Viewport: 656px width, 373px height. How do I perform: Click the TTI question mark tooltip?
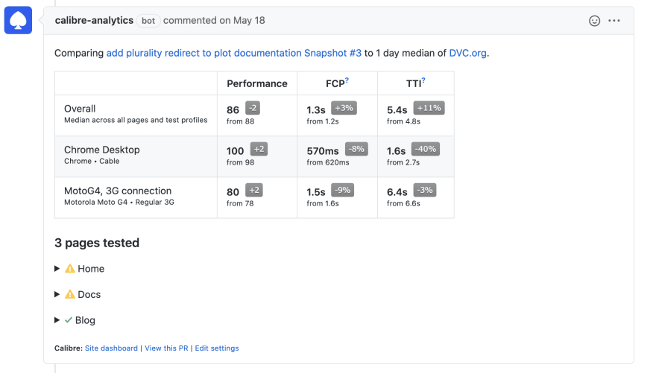[423, 80]
